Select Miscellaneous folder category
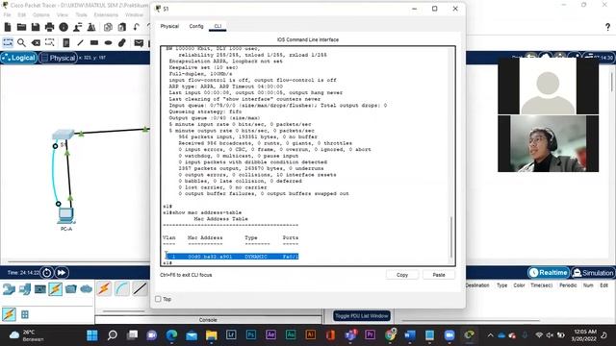Image resolution: width=616 pixels, height=346 pixels. tap(71, 289)
